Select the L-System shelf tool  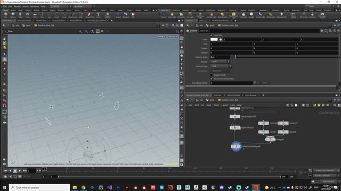pyautogui.click(x=118, y=15)
